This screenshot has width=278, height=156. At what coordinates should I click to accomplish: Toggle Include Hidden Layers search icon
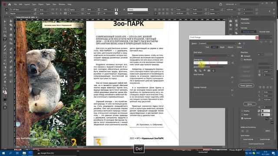pyautogui.click(x=205, y=71)
